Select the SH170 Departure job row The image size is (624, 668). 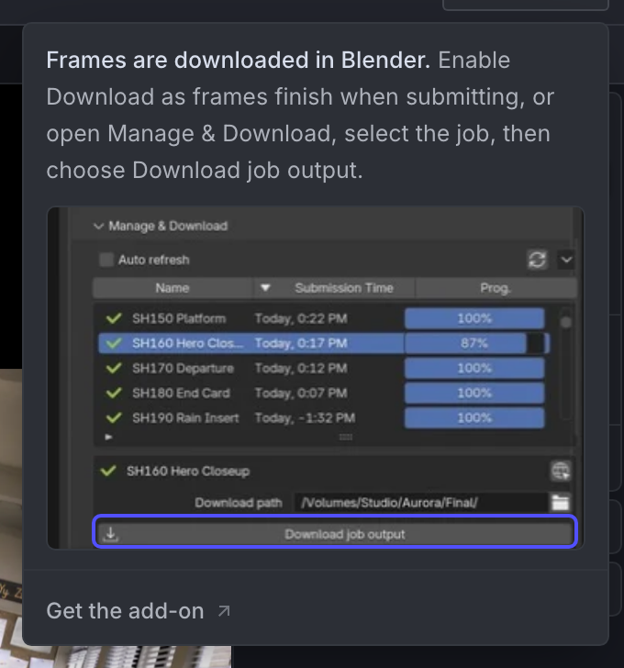[x=325, y=368]
